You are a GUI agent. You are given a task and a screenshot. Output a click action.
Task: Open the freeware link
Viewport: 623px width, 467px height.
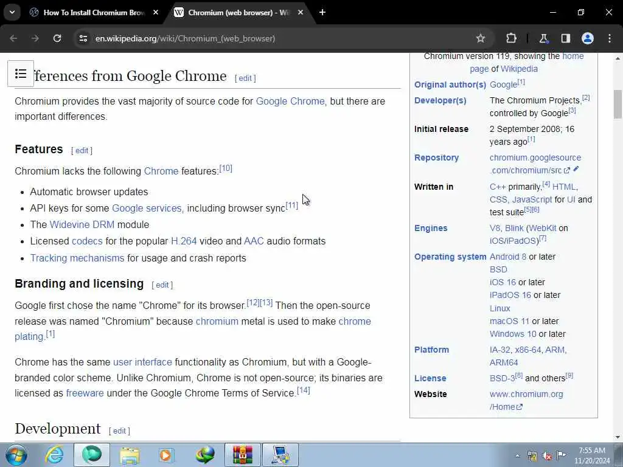point(85,393)
